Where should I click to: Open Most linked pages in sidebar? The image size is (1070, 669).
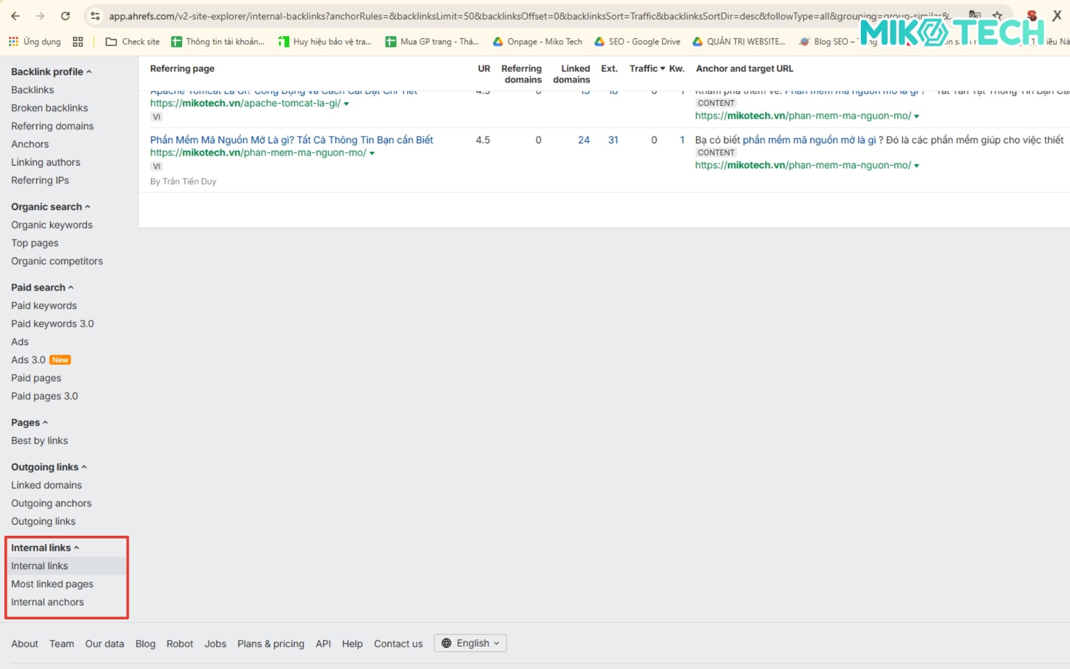(x=52, y=584)
